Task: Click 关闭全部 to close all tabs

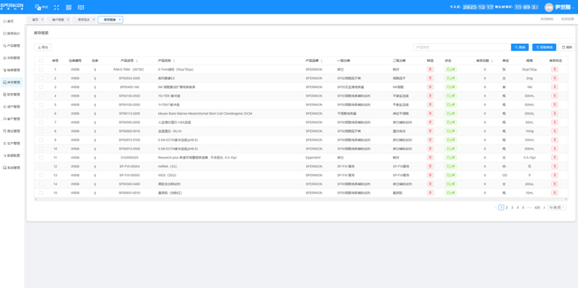Action: click(567, 19)
